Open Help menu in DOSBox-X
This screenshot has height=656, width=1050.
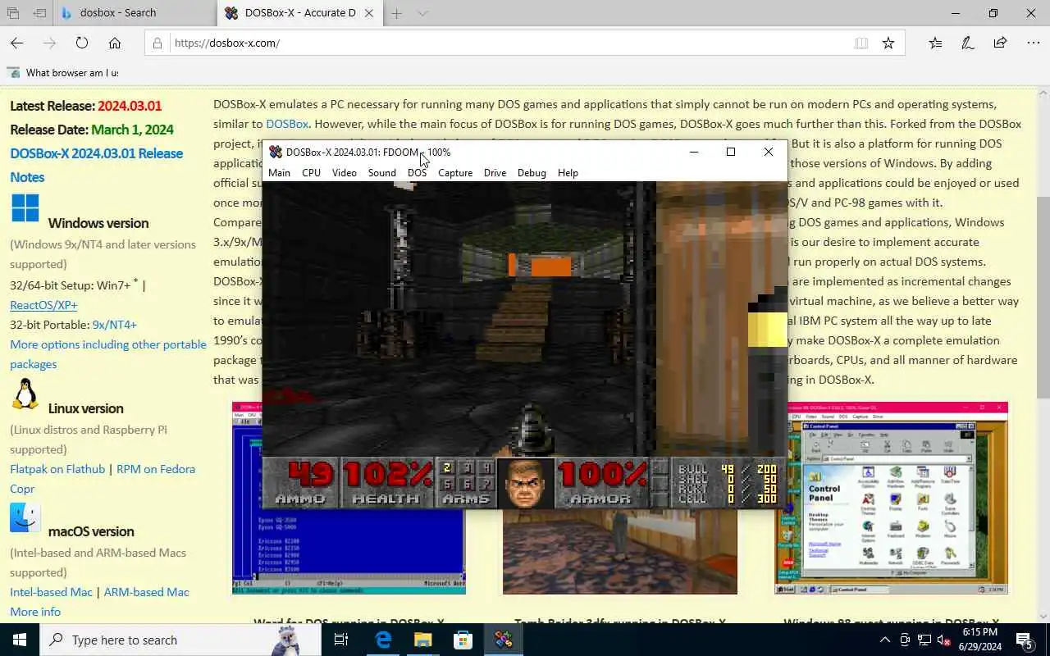pyautogui.click(x=568, y=173)
